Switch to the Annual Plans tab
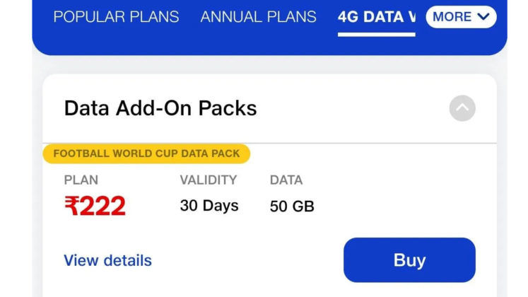Screen dimensions: 528x297 pos(258,17)
